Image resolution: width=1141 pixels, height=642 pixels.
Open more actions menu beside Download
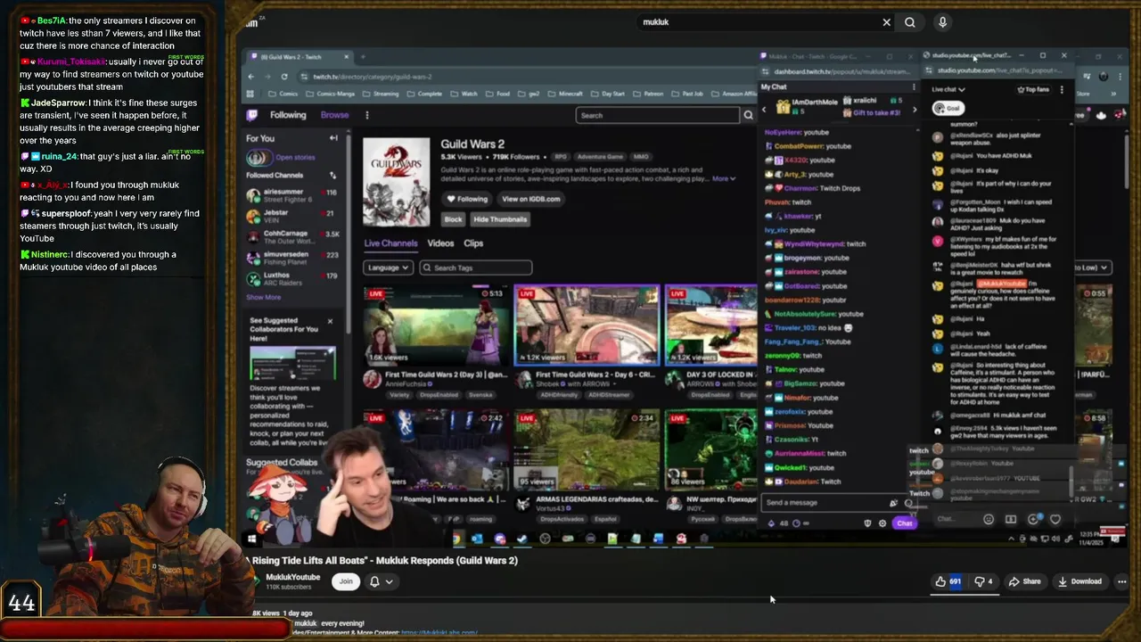pos(1121,581)
